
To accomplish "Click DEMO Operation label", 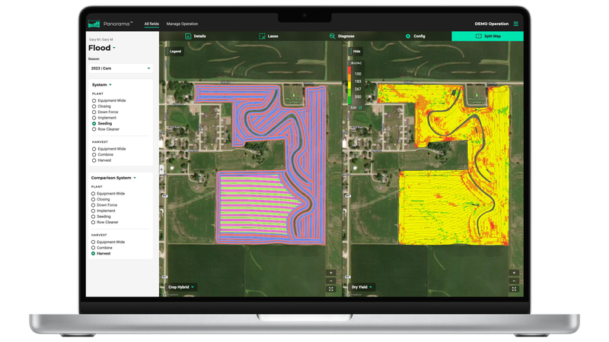I will [x=491, y=24].
